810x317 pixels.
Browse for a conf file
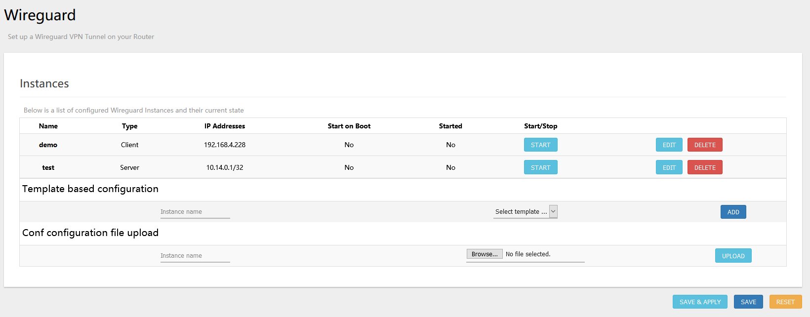(485, 254)
